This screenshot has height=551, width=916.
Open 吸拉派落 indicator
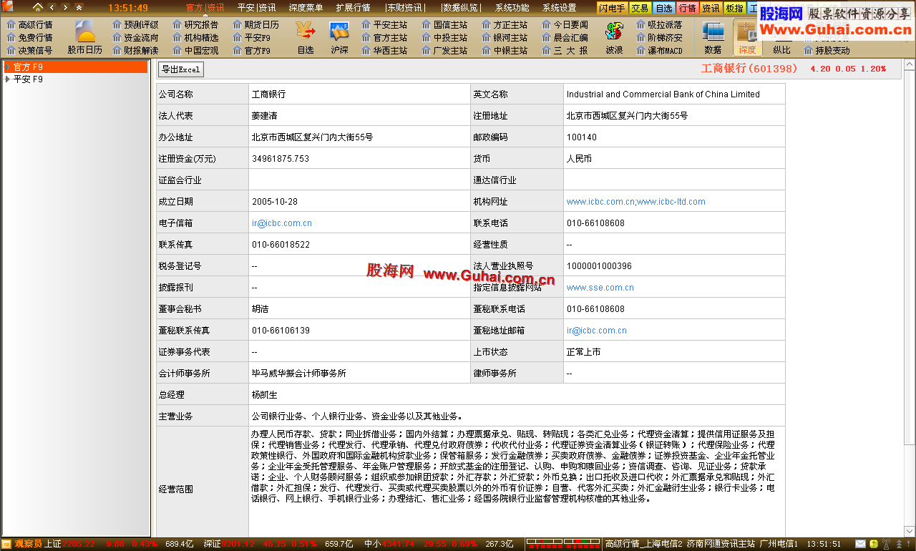659,24
